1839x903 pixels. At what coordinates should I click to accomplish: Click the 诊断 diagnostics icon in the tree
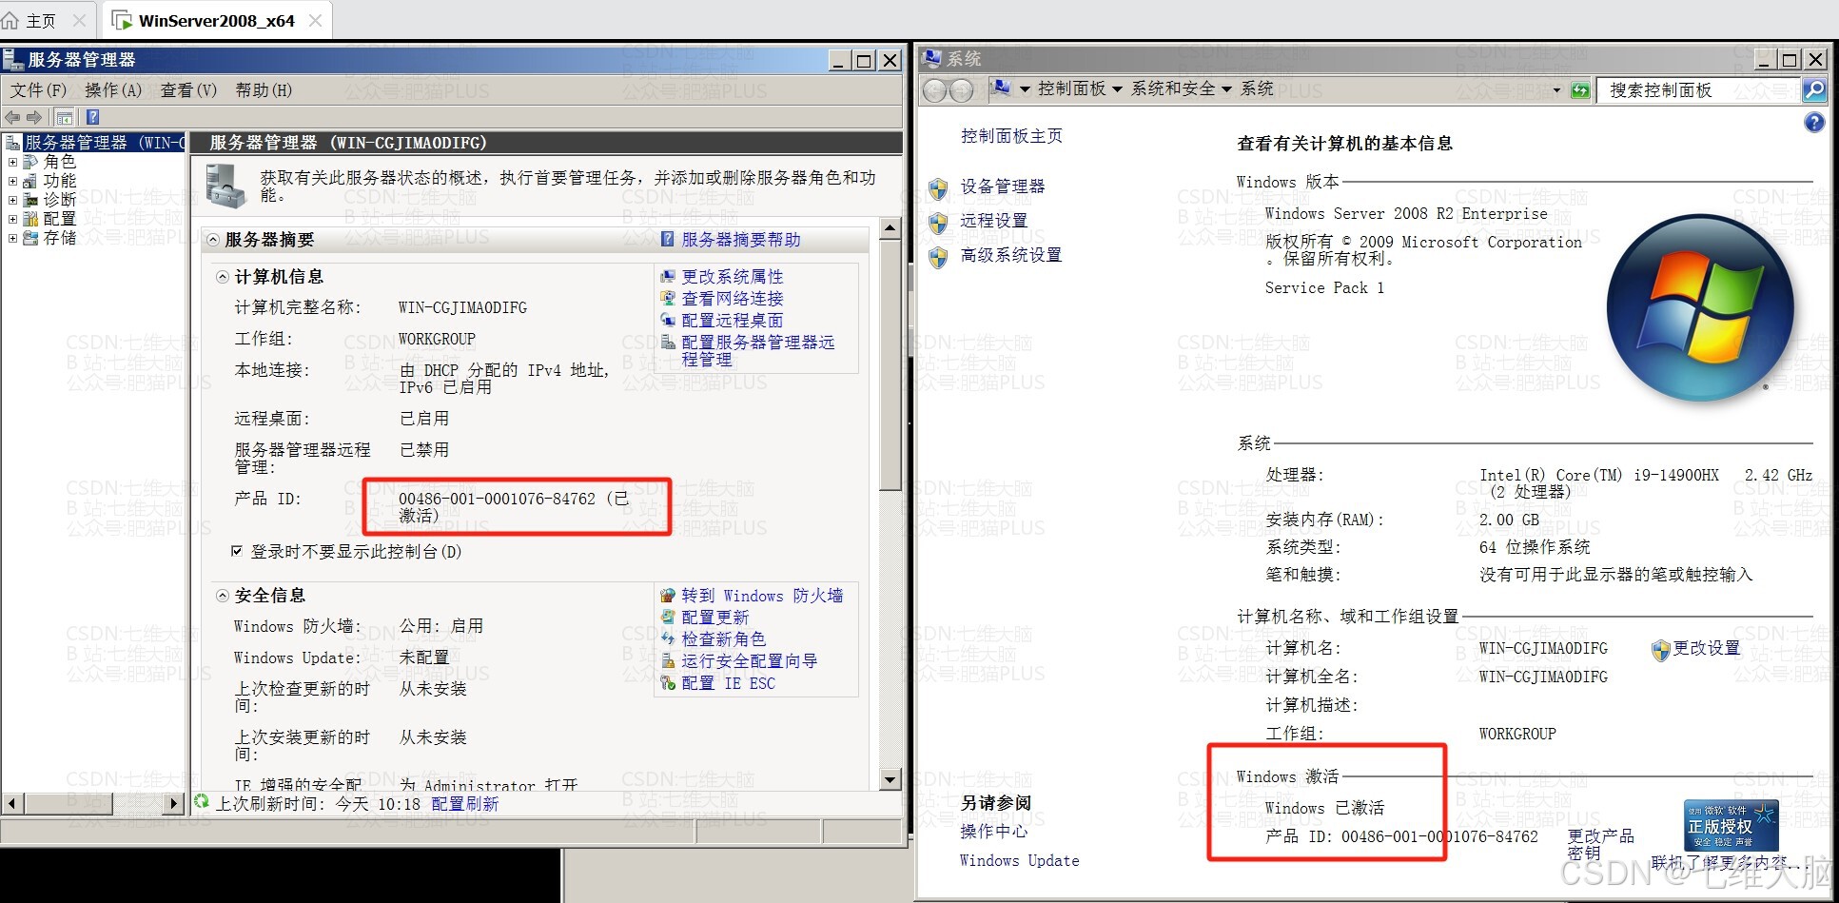click(x=30, y=200)
